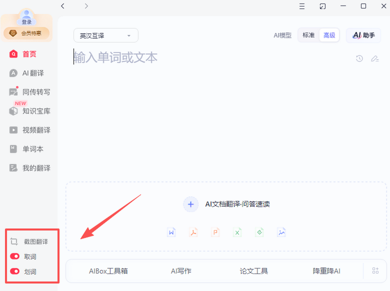This screenshot has width=390, height=291.
Task: Open the 英汉互译 language dropdown
Action: [106, 35]
